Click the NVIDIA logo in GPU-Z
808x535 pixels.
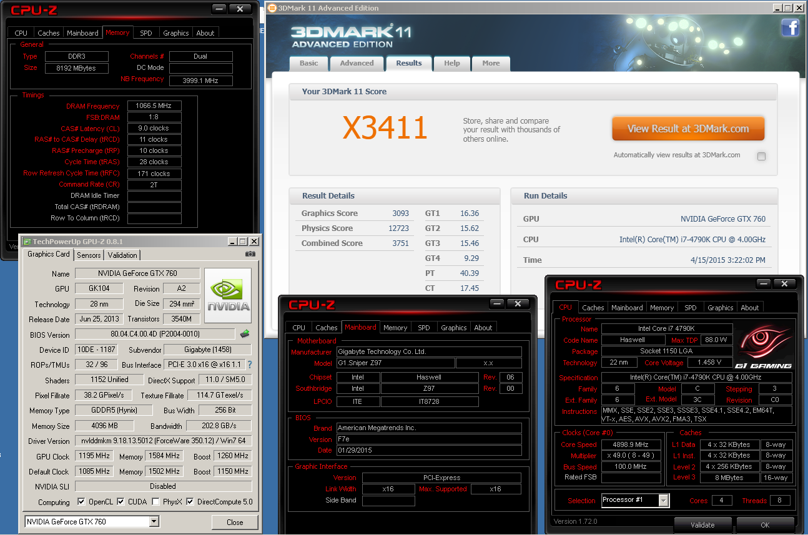[228, 296]
